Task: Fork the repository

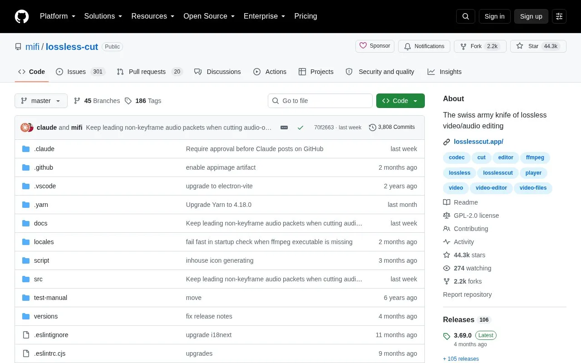Action: [480, 46]
